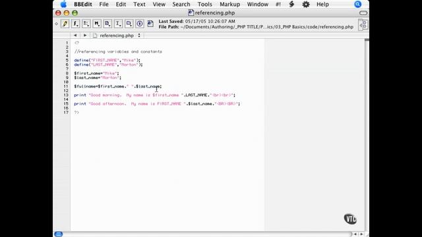The image size is (422, 237).
Task: Open the document page popup in the toolbar
Action: 107,24
